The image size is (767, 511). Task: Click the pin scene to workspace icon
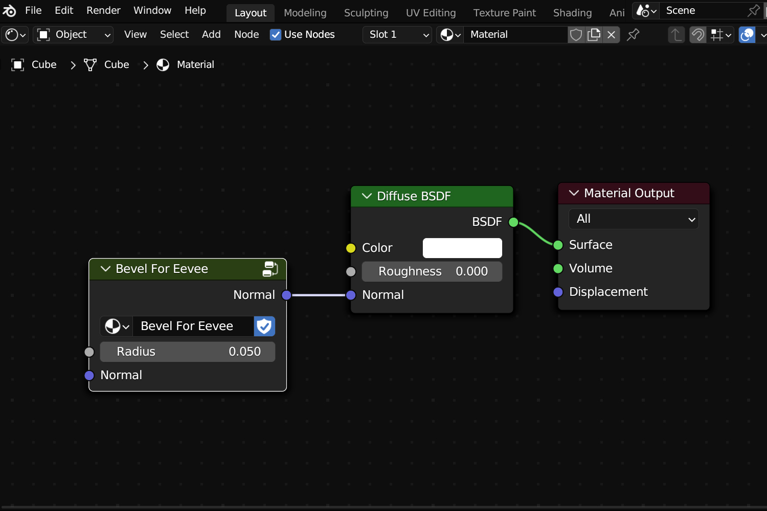pyautogui.click(x=754, y=11)
